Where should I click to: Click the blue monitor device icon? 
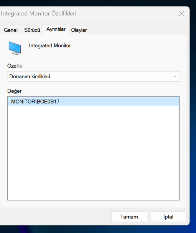[15, 48]
